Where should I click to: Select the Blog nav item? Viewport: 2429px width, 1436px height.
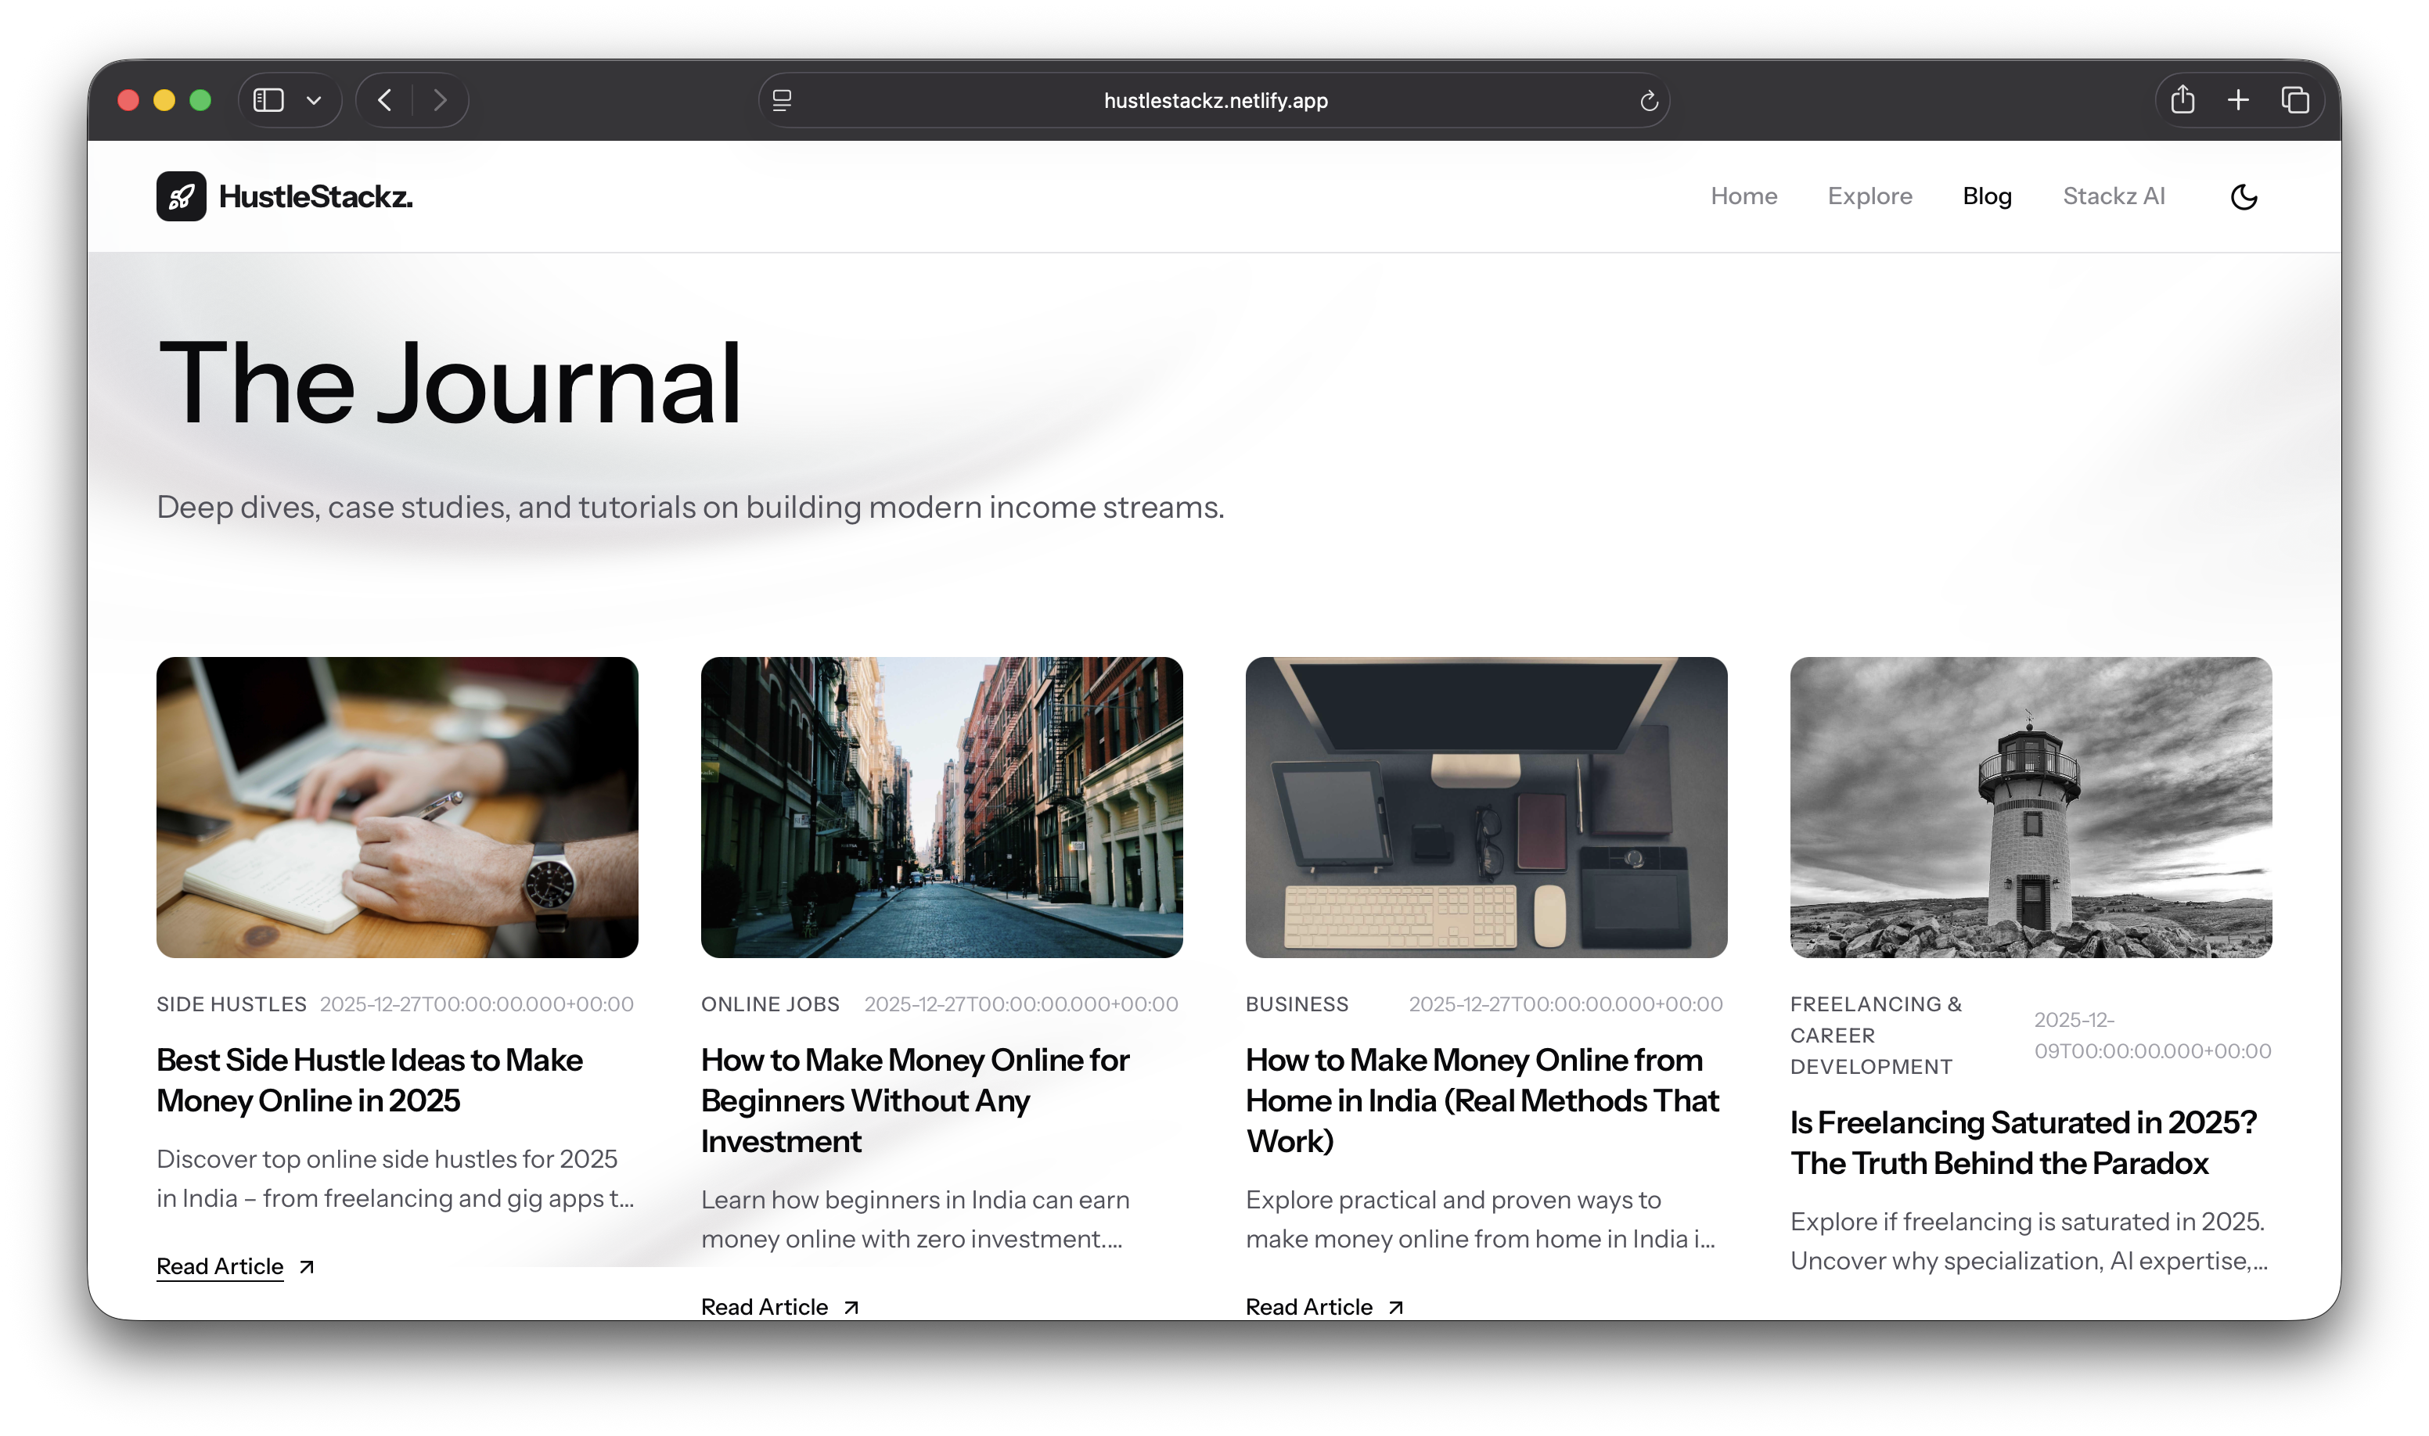pos(1987,196)
